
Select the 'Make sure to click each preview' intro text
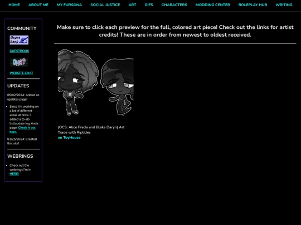pos(175,31)
